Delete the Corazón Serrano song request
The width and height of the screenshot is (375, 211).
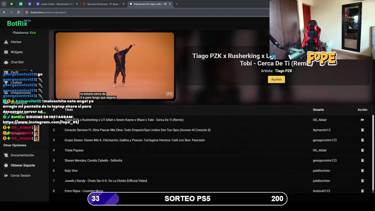point(362,130)
